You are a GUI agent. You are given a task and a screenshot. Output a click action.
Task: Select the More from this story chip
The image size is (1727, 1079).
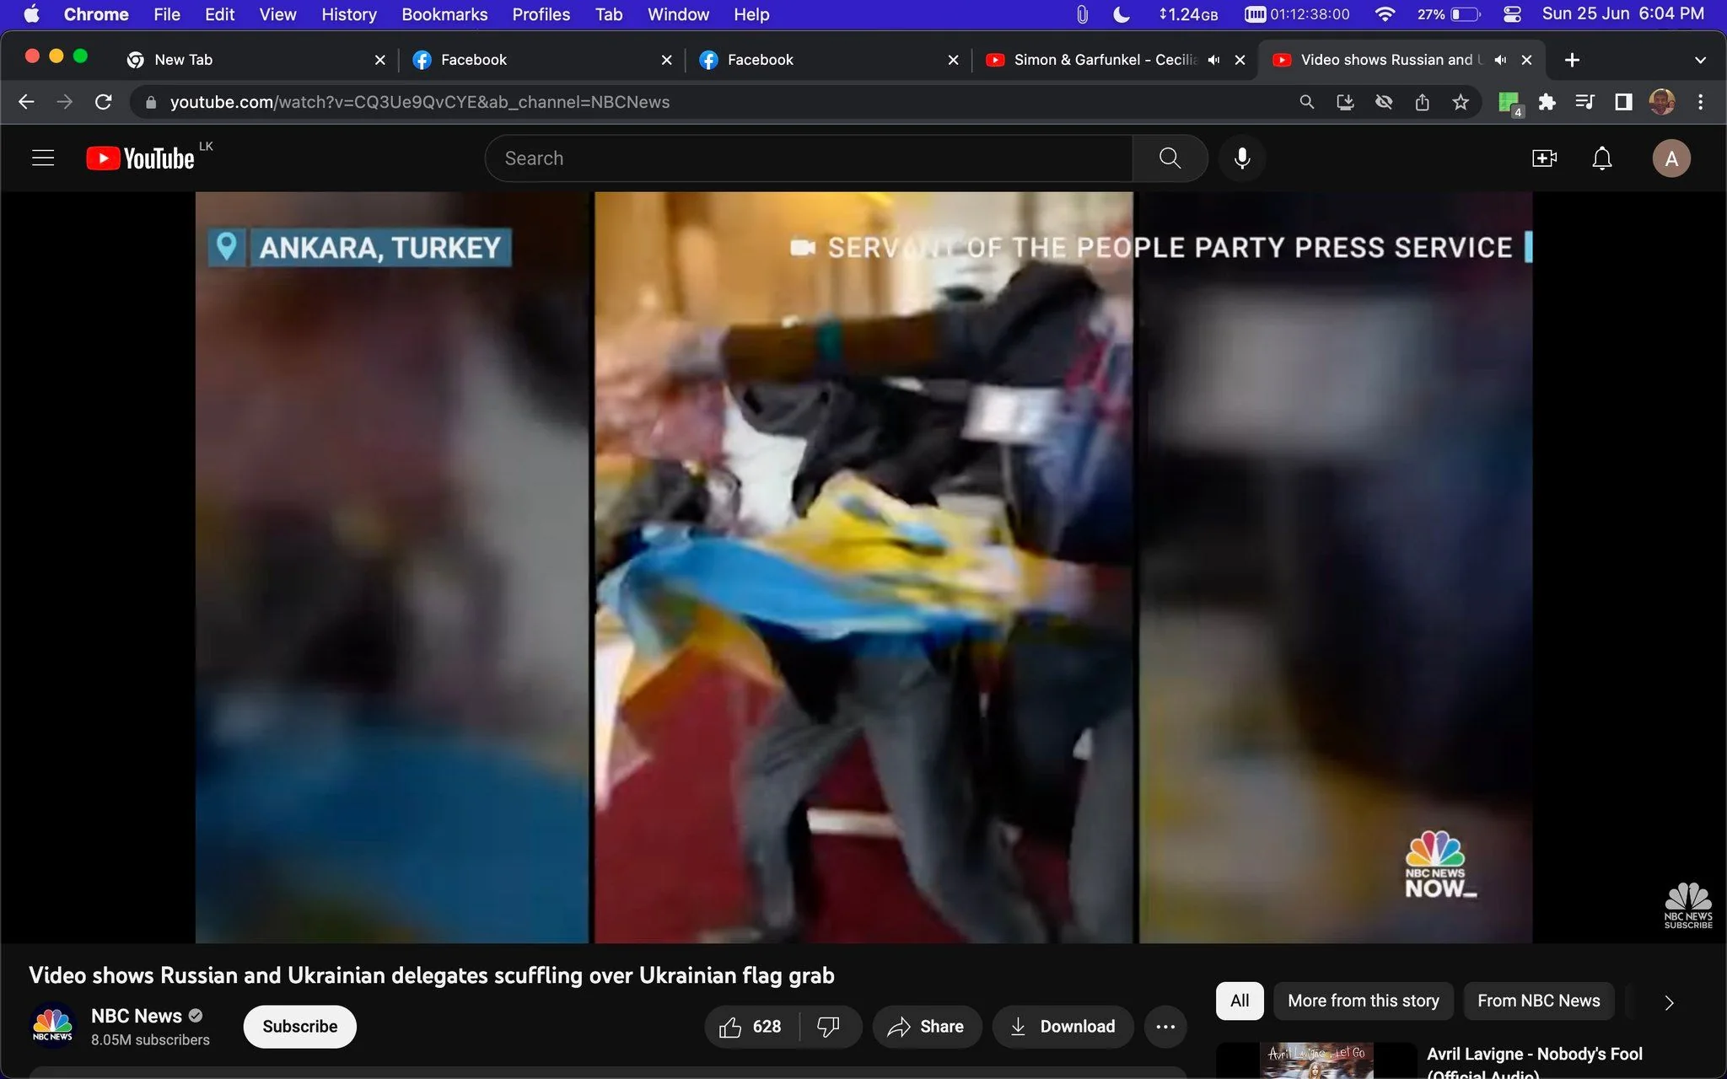pos(1363,1001)
